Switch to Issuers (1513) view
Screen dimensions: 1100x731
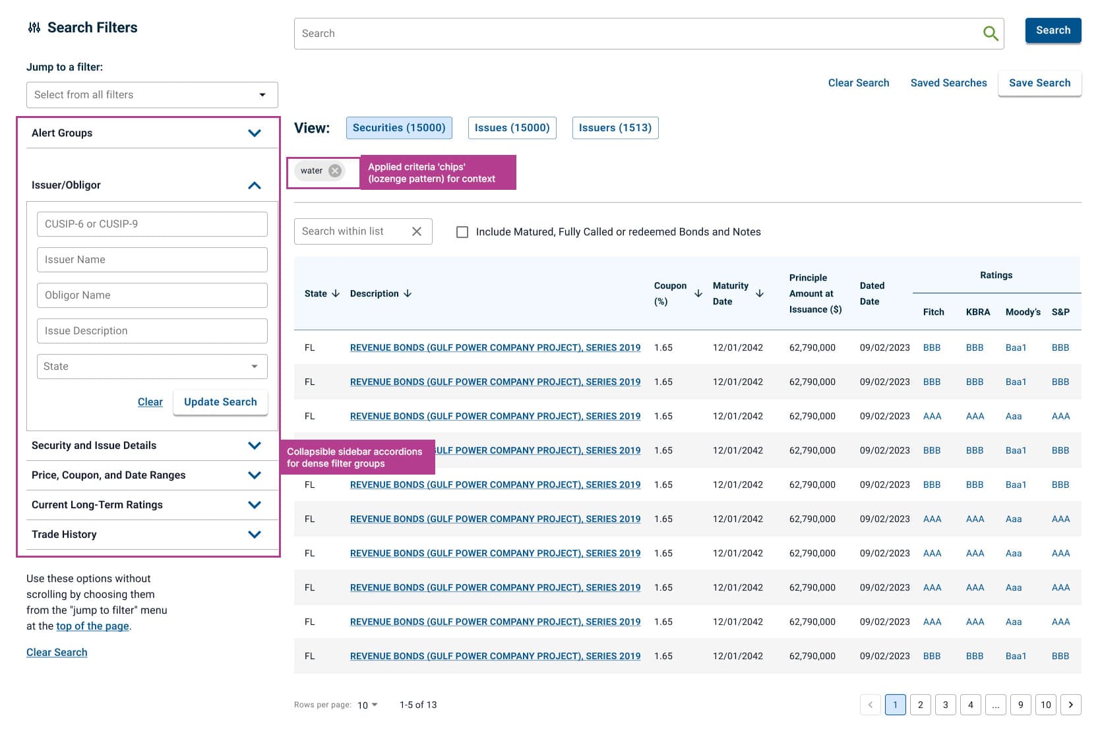tap(615, 128)
